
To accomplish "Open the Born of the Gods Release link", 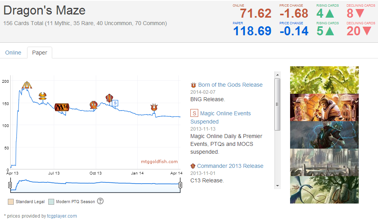I will 230,85.
